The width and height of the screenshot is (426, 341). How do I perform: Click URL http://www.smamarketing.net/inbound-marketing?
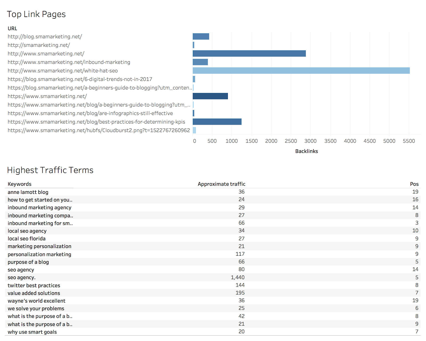[69, 62]
